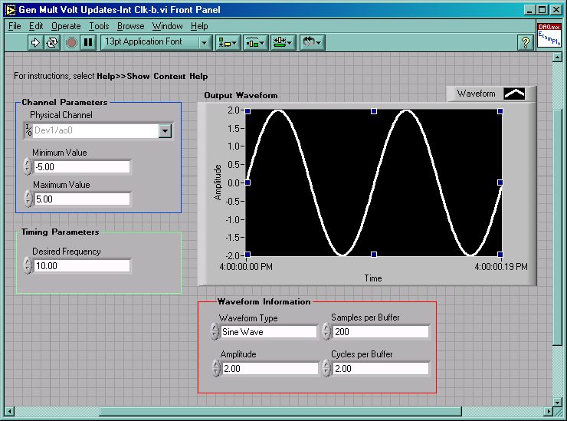Click the Channel Parameters group label
The height and width of the screenshot is (421, 567).
coord(64,103)
